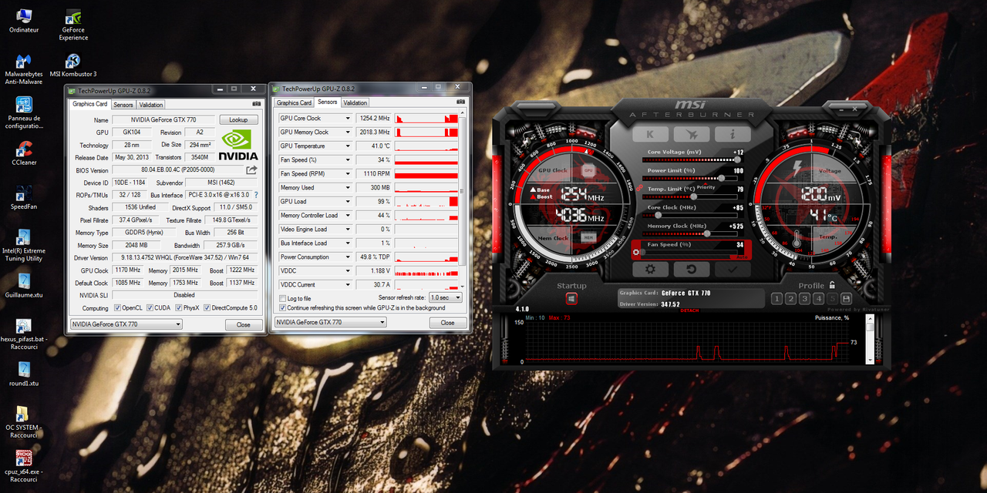Click the airplane icon button in Afterburner
987x493 pixels.
691,134
